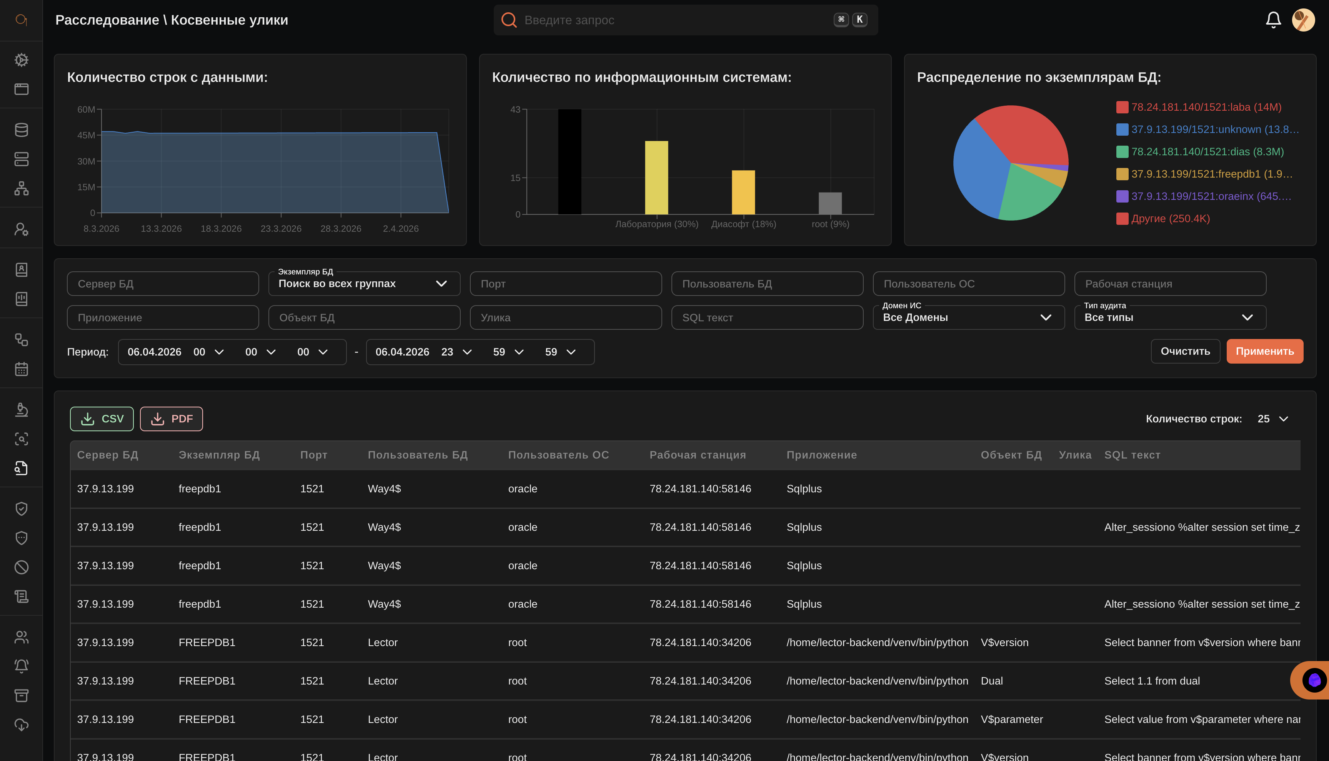Change Количество строк rows-per-page selector
This screenshot has width=1329, height=761.
point(1272,419)
